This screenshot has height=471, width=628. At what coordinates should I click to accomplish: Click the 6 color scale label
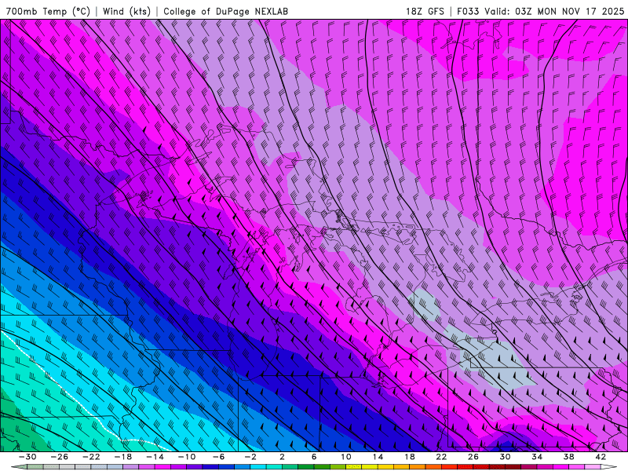[x=315, y=457]
